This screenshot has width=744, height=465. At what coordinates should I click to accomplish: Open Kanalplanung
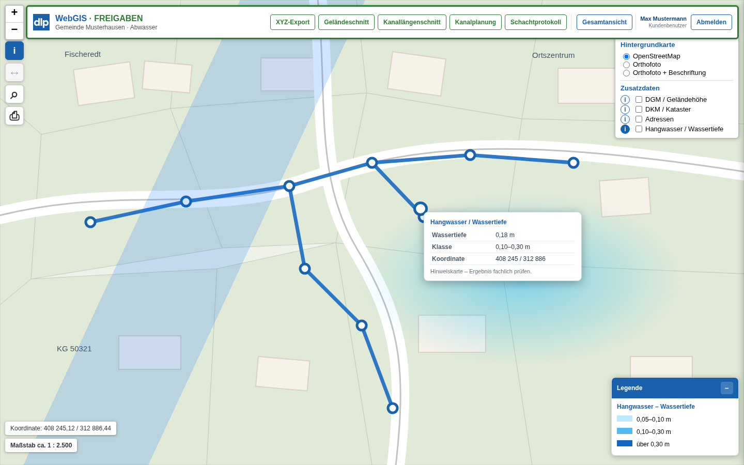(x=475, y=22)
